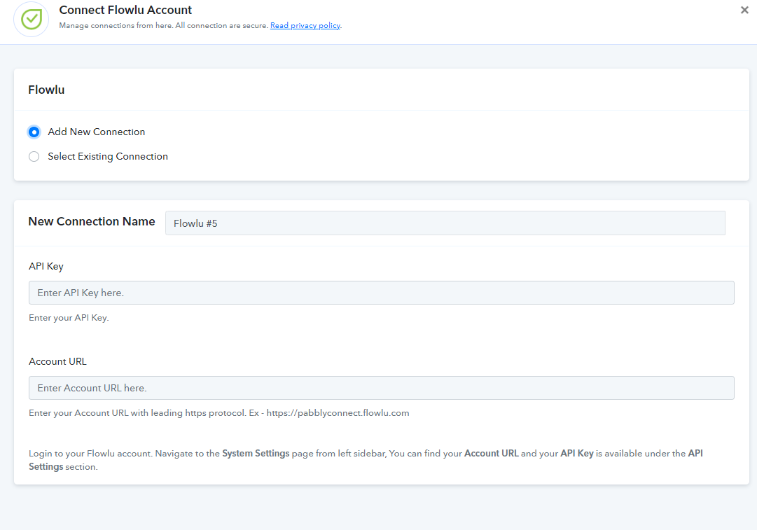This screenshot has height=530, width=757.
Task: Open the Read privacy policy link
Action: (x=305, y=26)
